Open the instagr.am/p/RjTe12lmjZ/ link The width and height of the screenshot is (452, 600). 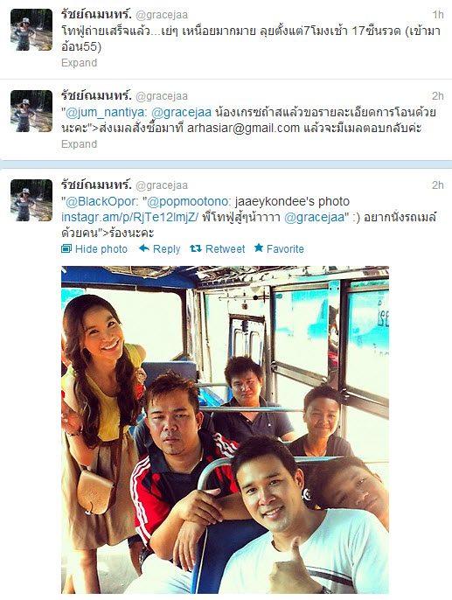129,217
